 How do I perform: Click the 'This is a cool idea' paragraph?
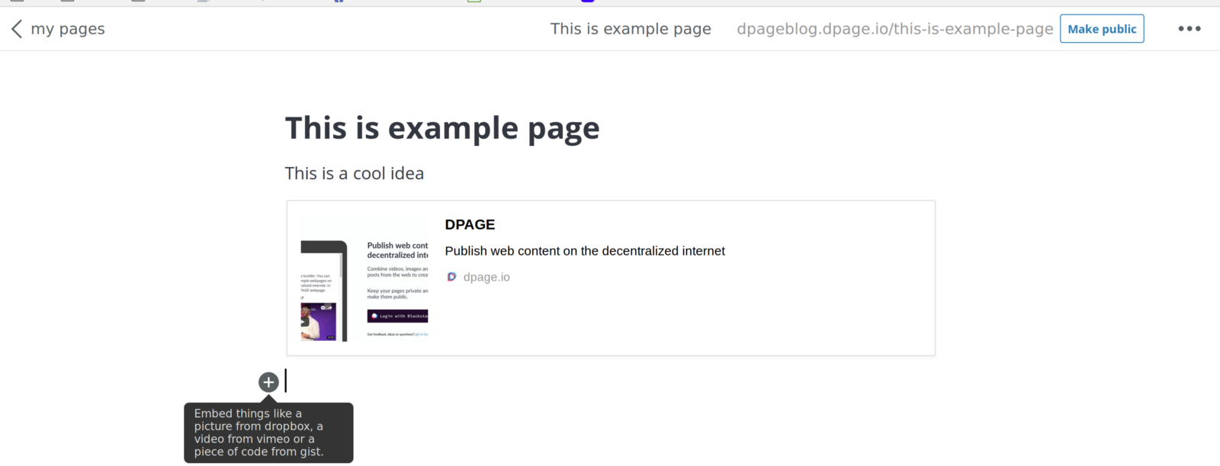tap(354, 174)
